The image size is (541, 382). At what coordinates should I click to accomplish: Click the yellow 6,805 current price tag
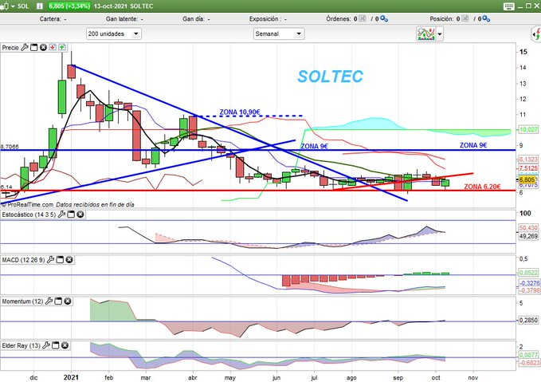(527, 179)
